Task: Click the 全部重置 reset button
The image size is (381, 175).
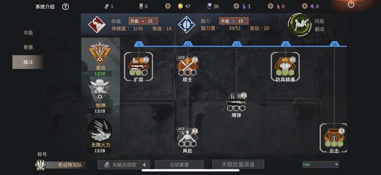Action: point(179,165)
